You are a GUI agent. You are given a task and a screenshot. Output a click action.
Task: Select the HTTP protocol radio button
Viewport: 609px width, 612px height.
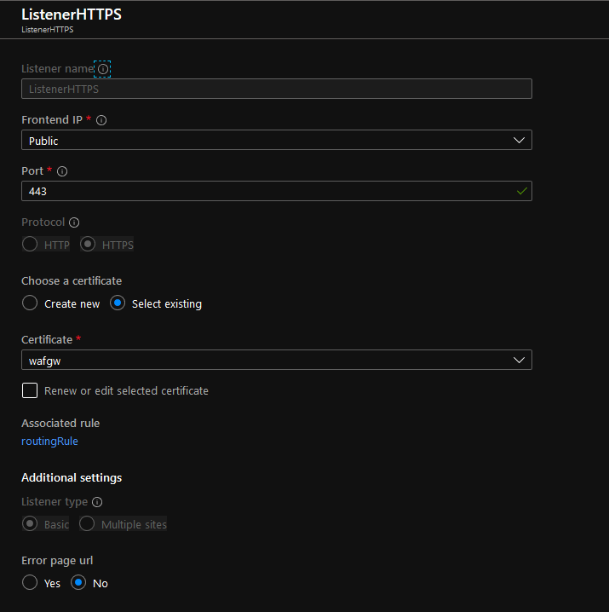30,245
